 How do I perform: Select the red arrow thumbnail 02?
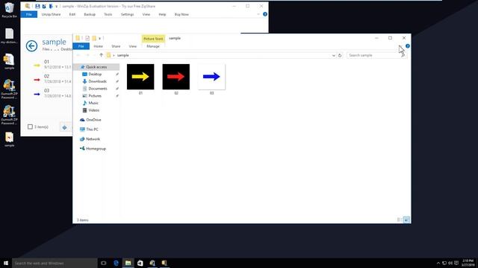(x=176, y=77)
